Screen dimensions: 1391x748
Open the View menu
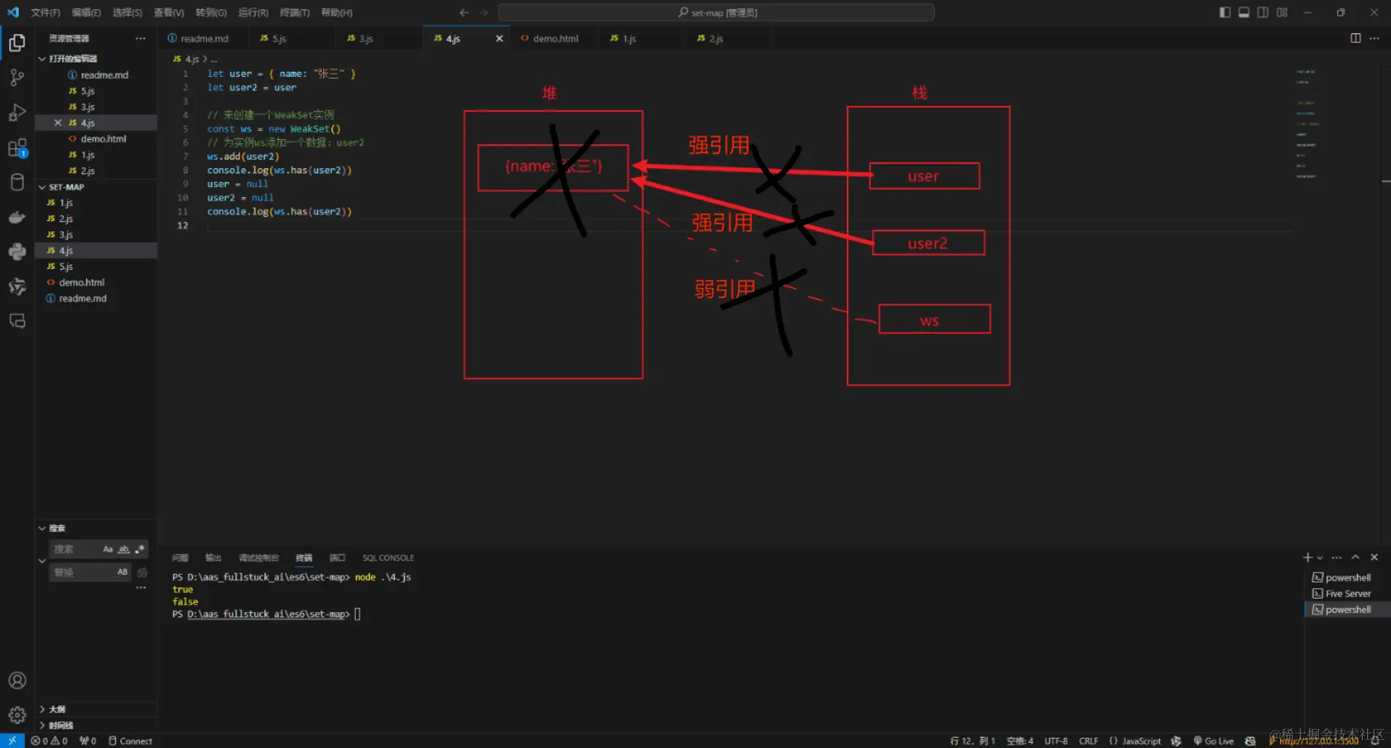tap(169, 12)
